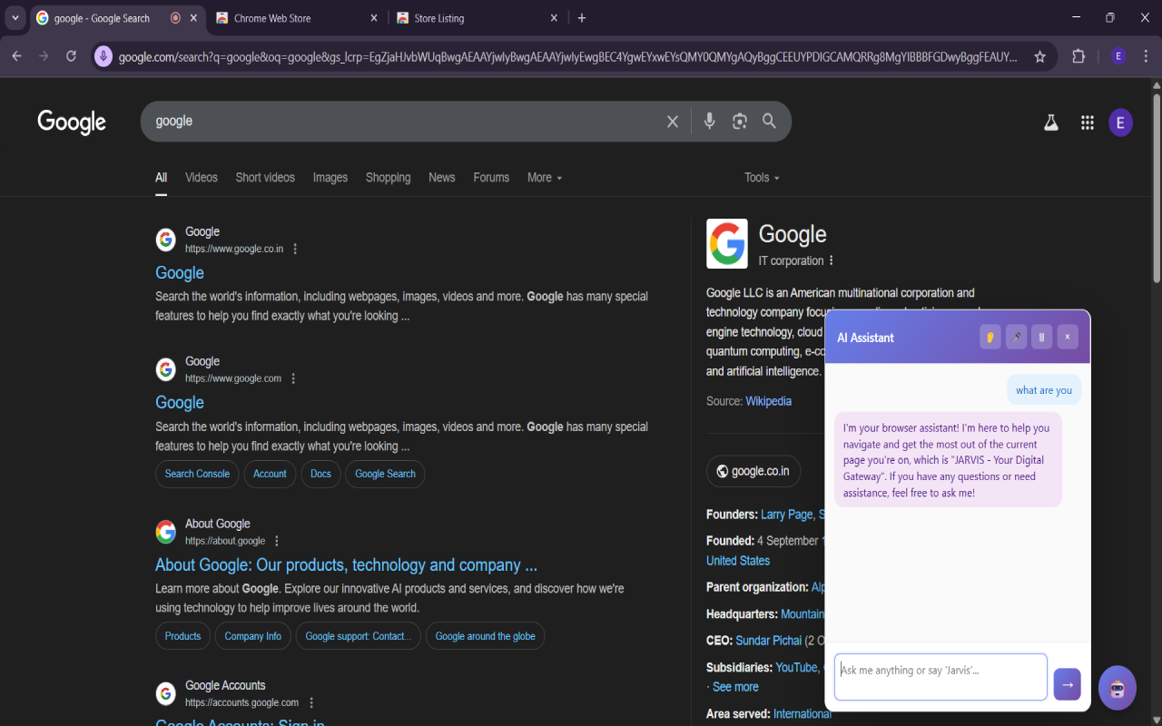This screenshot has height=726, width=1162.
Task: Start voice search with microphone icon
Action: (x=710, y=121)
